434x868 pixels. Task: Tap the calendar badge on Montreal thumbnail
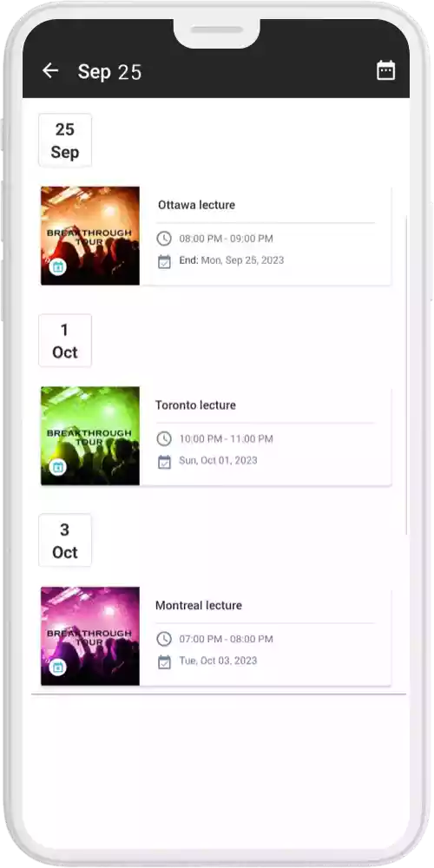57,667
